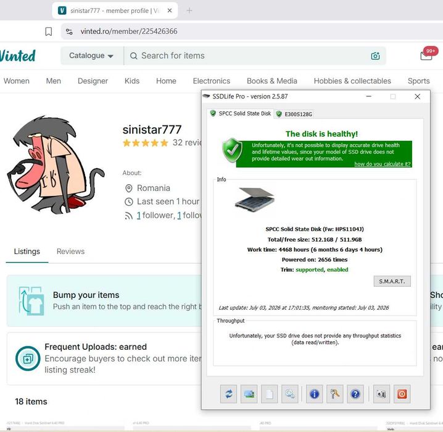
Task: Click the 'Last seen 1 hour' text
Action: 168,201
